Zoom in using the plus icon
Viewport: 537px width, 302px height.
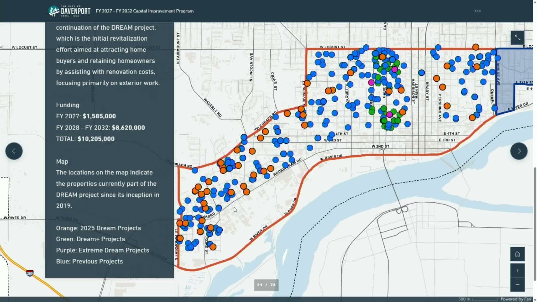(x=518, y=271)
